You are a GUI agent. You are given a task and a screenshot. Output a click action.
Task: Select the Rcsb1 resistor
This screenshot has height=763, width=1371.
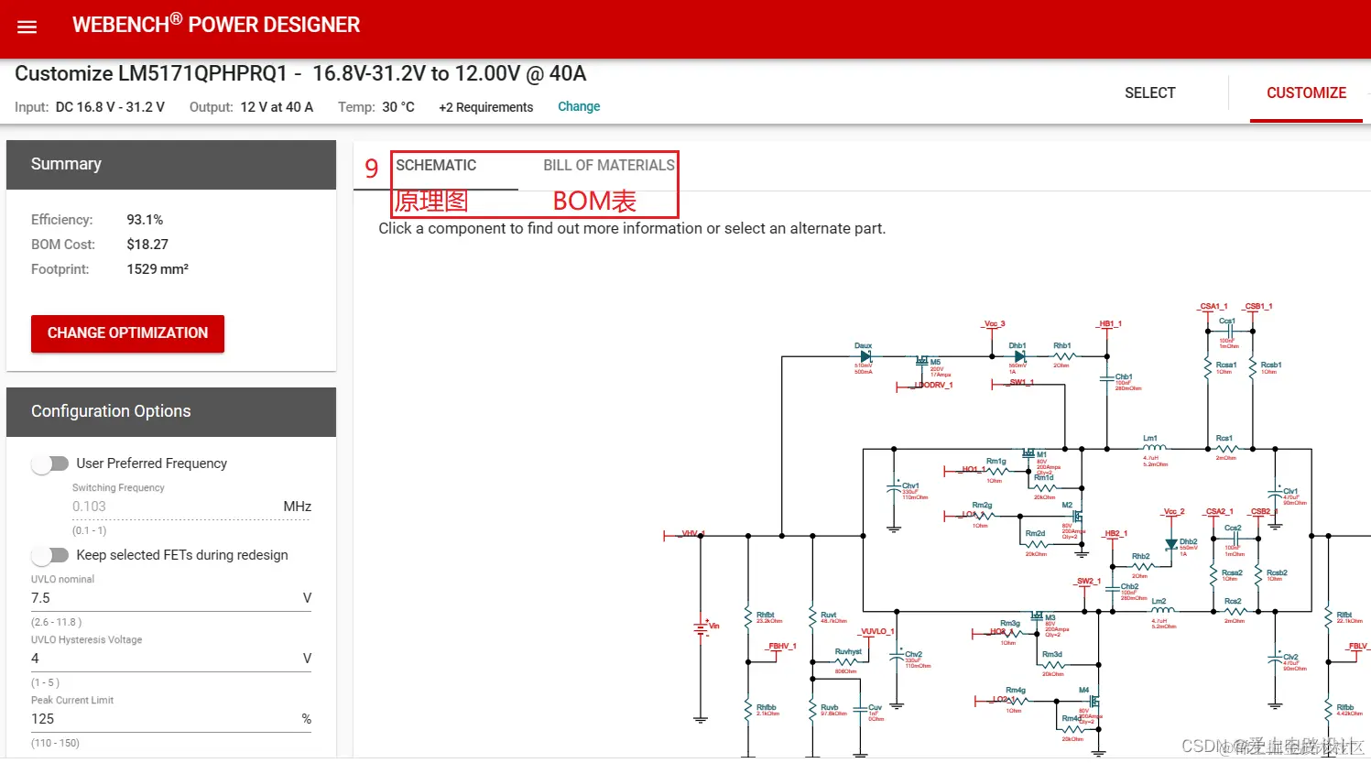pos(1252,367)
